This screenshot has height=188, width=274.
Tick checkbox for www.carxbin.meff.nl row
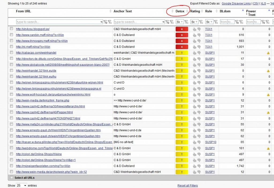pyautogui.click(x=12, y=35)
